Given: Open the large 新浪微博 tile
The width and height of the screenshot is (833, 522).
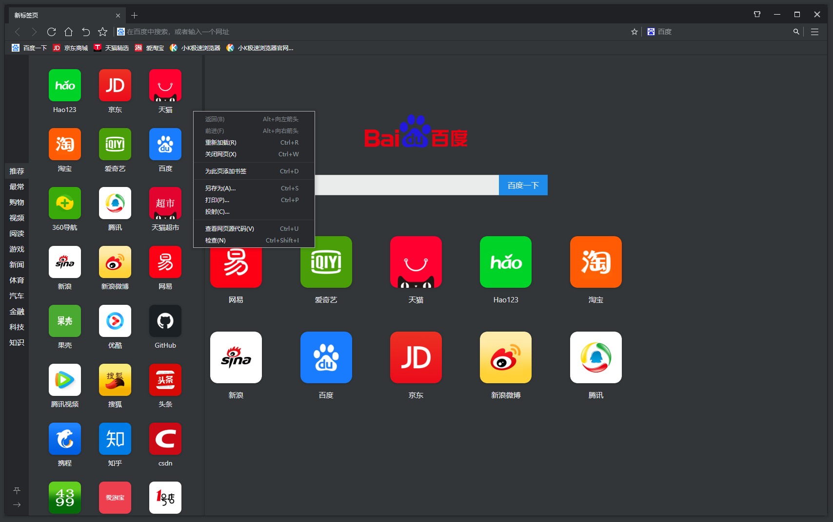Looking at the screenshot, I should point(506,357).
